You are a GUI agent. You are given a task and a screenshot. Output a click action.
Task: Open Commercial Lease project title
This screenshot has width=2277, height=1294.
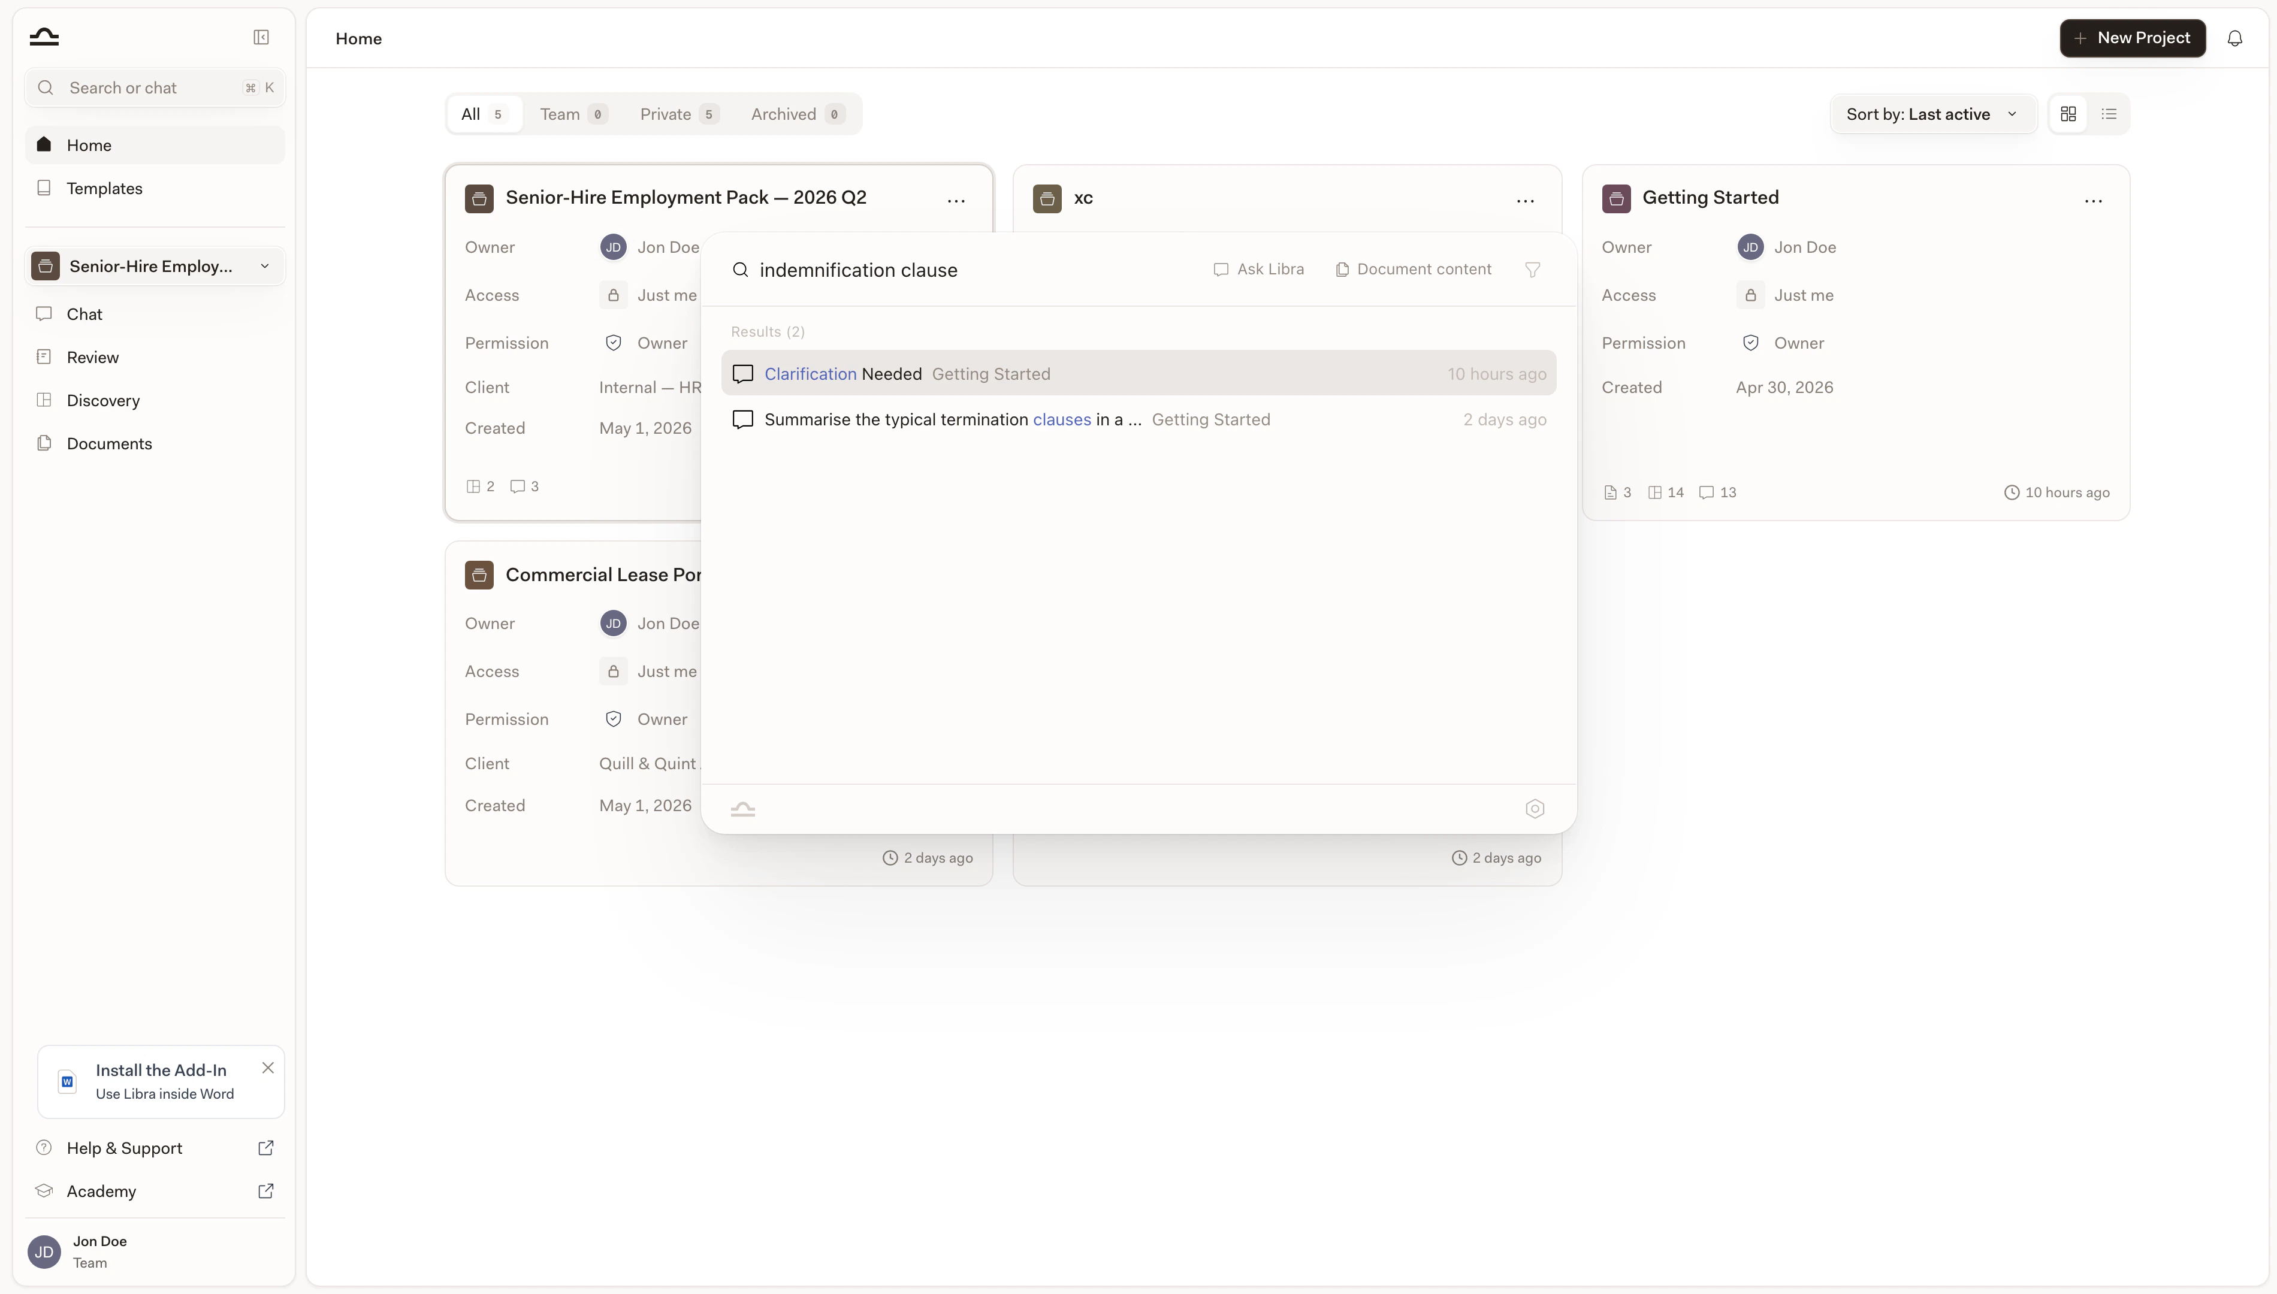[x=603, y=575]
